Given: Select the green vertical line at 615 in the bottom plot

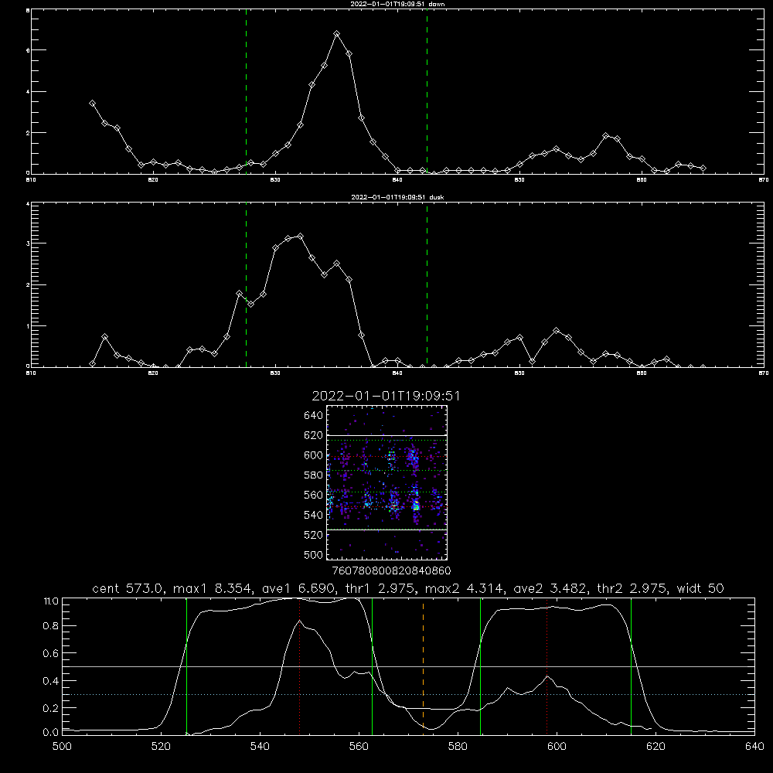Looking at the screenshot, I should point(631,666).
